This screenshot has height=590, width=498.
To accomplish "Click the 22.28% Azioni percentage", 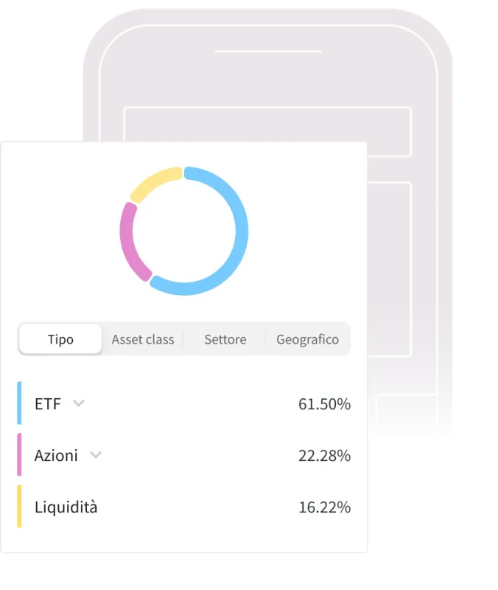I will [x=324, y=455].
